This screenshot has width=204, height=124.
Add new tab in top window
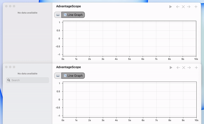point(196,7)
